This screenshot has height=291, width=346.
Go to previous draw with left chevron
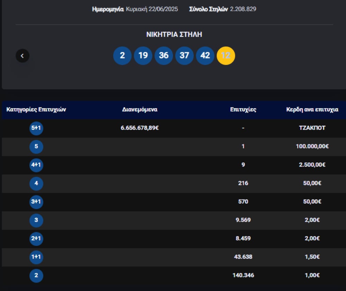22,56
